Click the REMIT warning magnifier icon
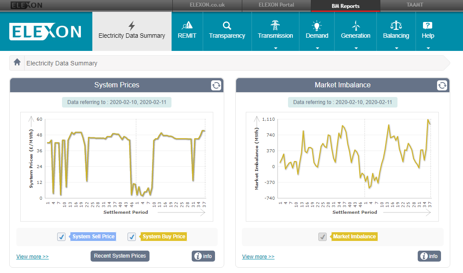The image size is (463, 273). tap(187, 25)
